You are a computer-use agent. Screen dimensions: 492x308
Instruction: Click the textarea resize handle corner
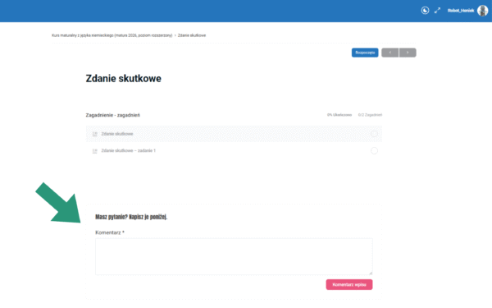pyautogui.click(x=371, y=274)
